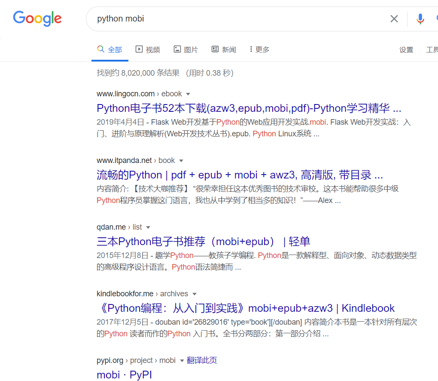Focus the search field containing python mobi

(240, 19)
